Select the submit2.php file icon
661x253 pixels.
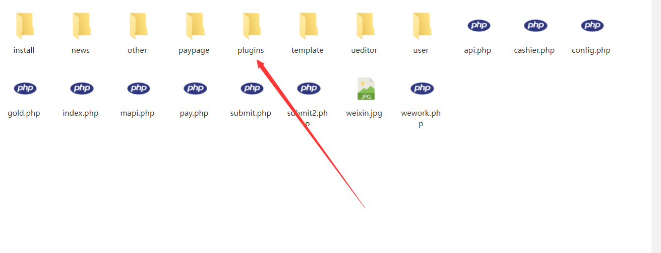click(308, 89)
